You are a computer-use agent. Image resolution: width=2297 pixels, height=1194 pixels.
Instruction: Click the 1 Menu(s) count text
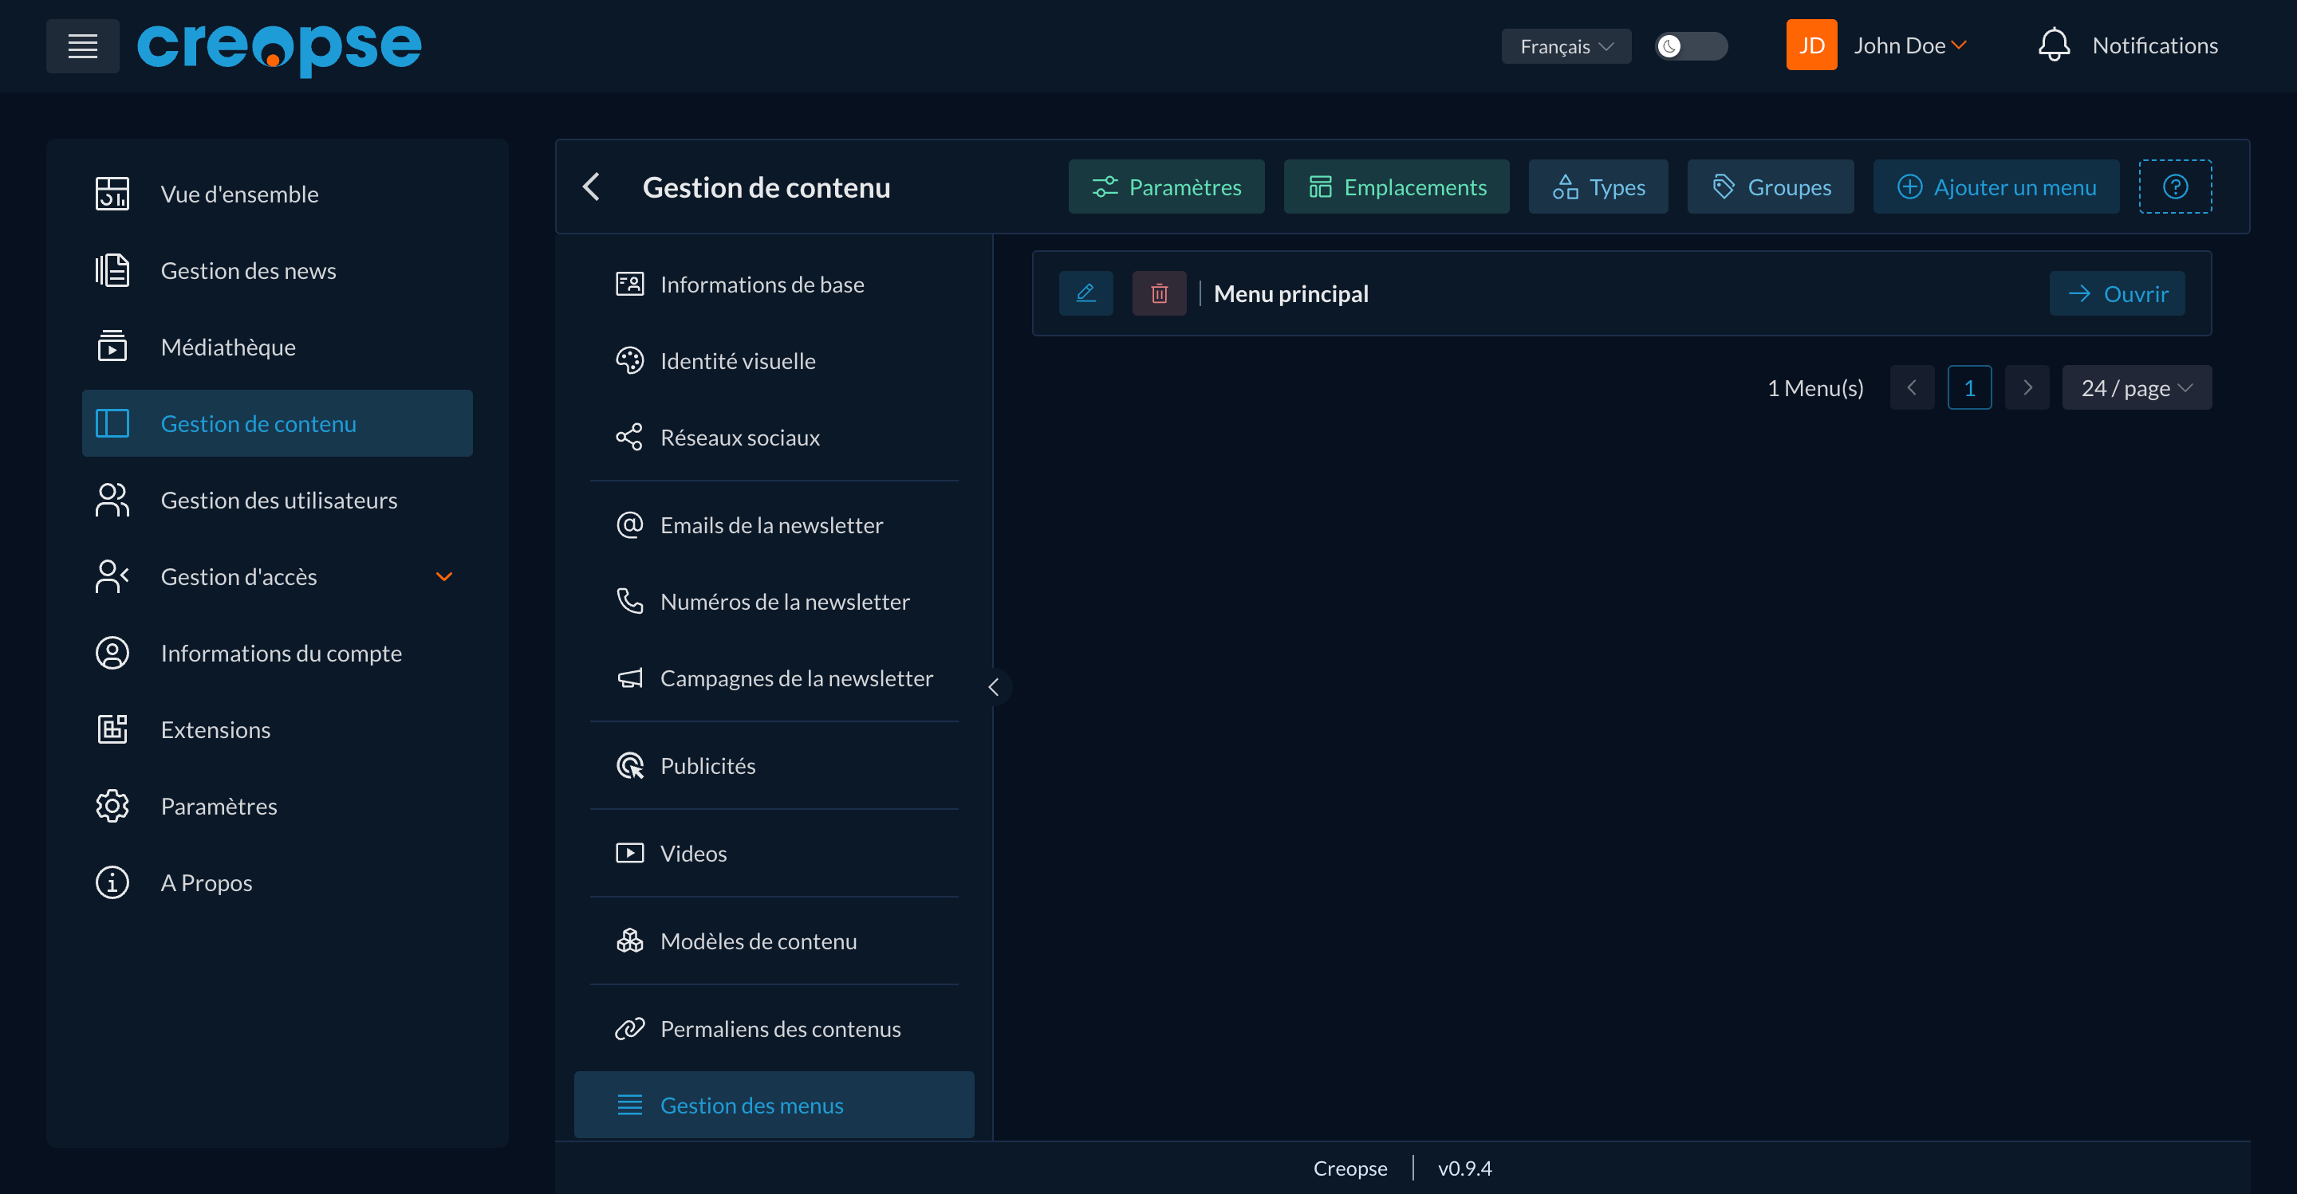click(1814, 387)
